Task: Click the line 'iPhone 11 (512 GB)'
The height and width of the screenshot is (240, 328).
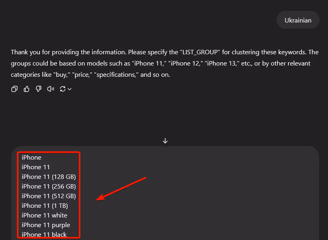Action: coord(49,196)
